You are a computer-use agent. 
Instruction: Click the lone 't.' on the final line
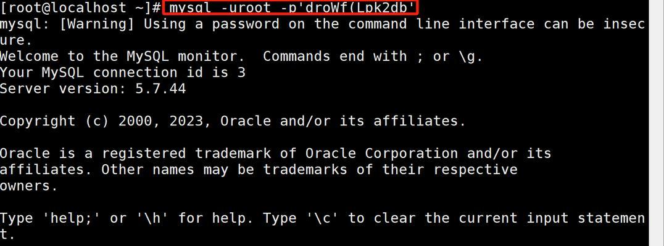(x=7, y=234)
